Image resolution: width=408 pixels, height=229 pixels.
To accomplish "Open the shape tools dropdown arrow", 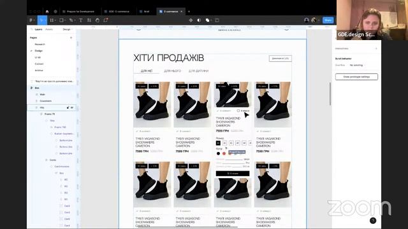I will point(65,20).
